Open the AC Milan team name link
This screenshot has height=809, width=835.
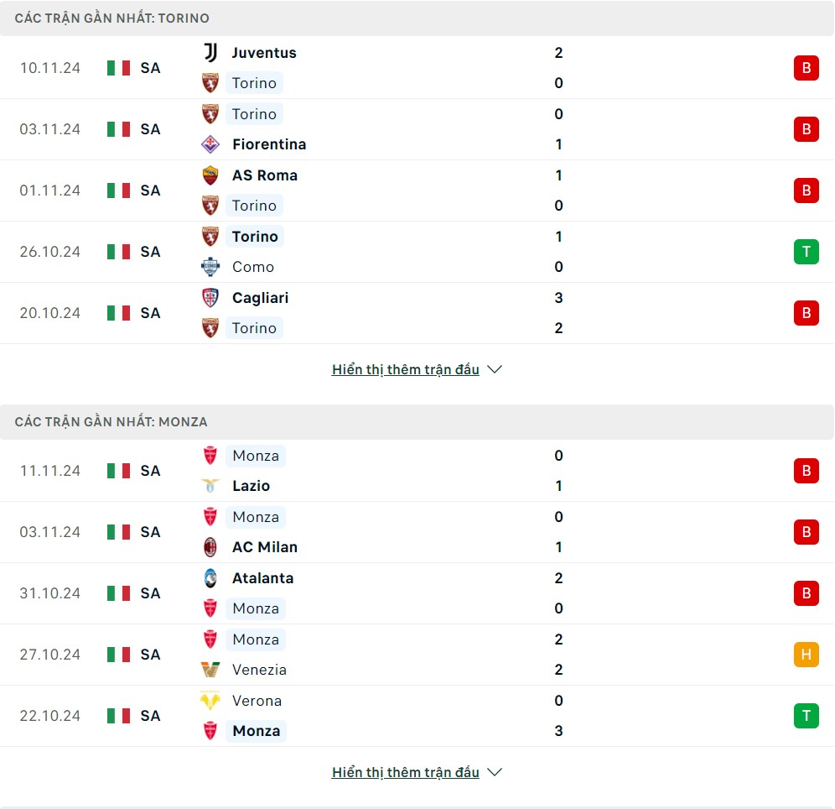[265, 547]
